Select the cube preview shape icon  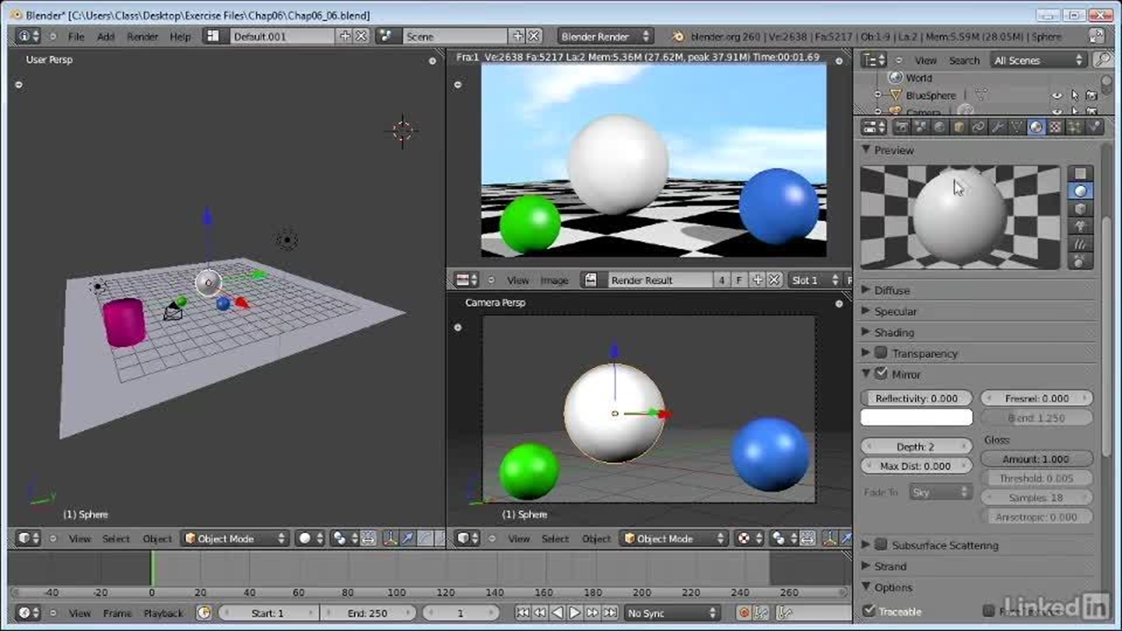(x=1081, y=209)
